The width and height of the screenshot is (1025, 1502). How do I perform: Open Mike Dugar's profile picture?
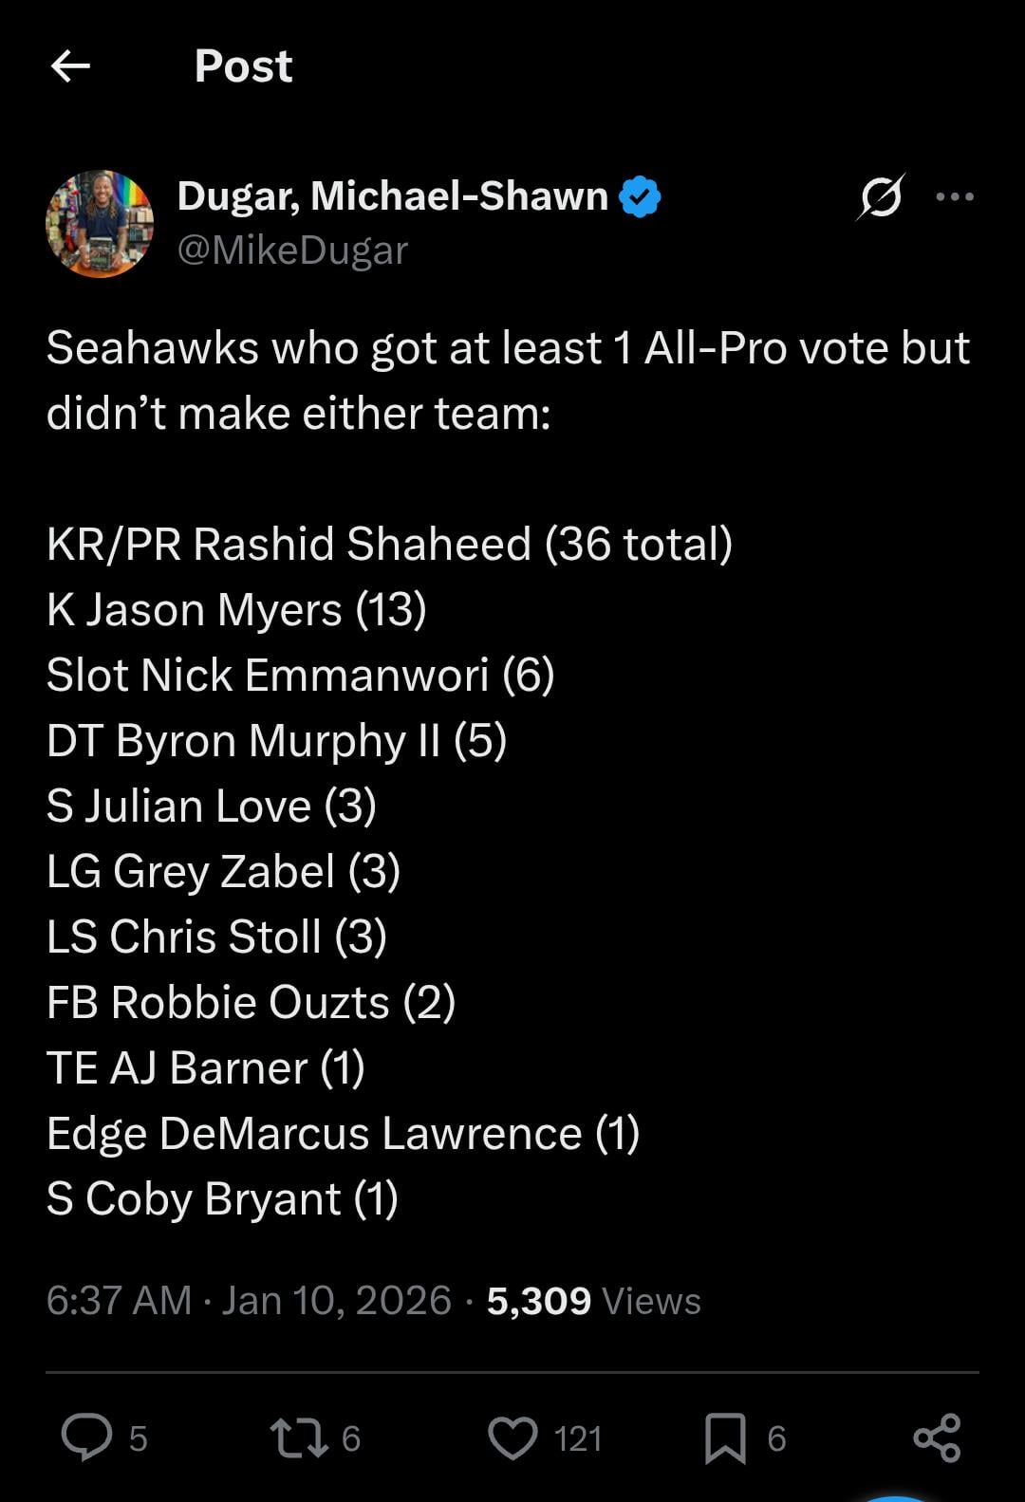click(100, 224)
